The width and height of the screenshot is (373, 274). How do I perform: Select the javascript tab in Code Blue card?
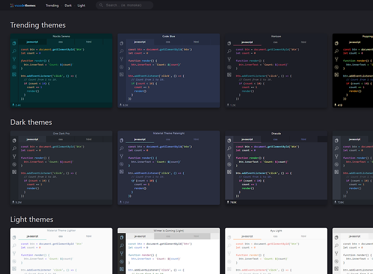(x=140, y=42)
